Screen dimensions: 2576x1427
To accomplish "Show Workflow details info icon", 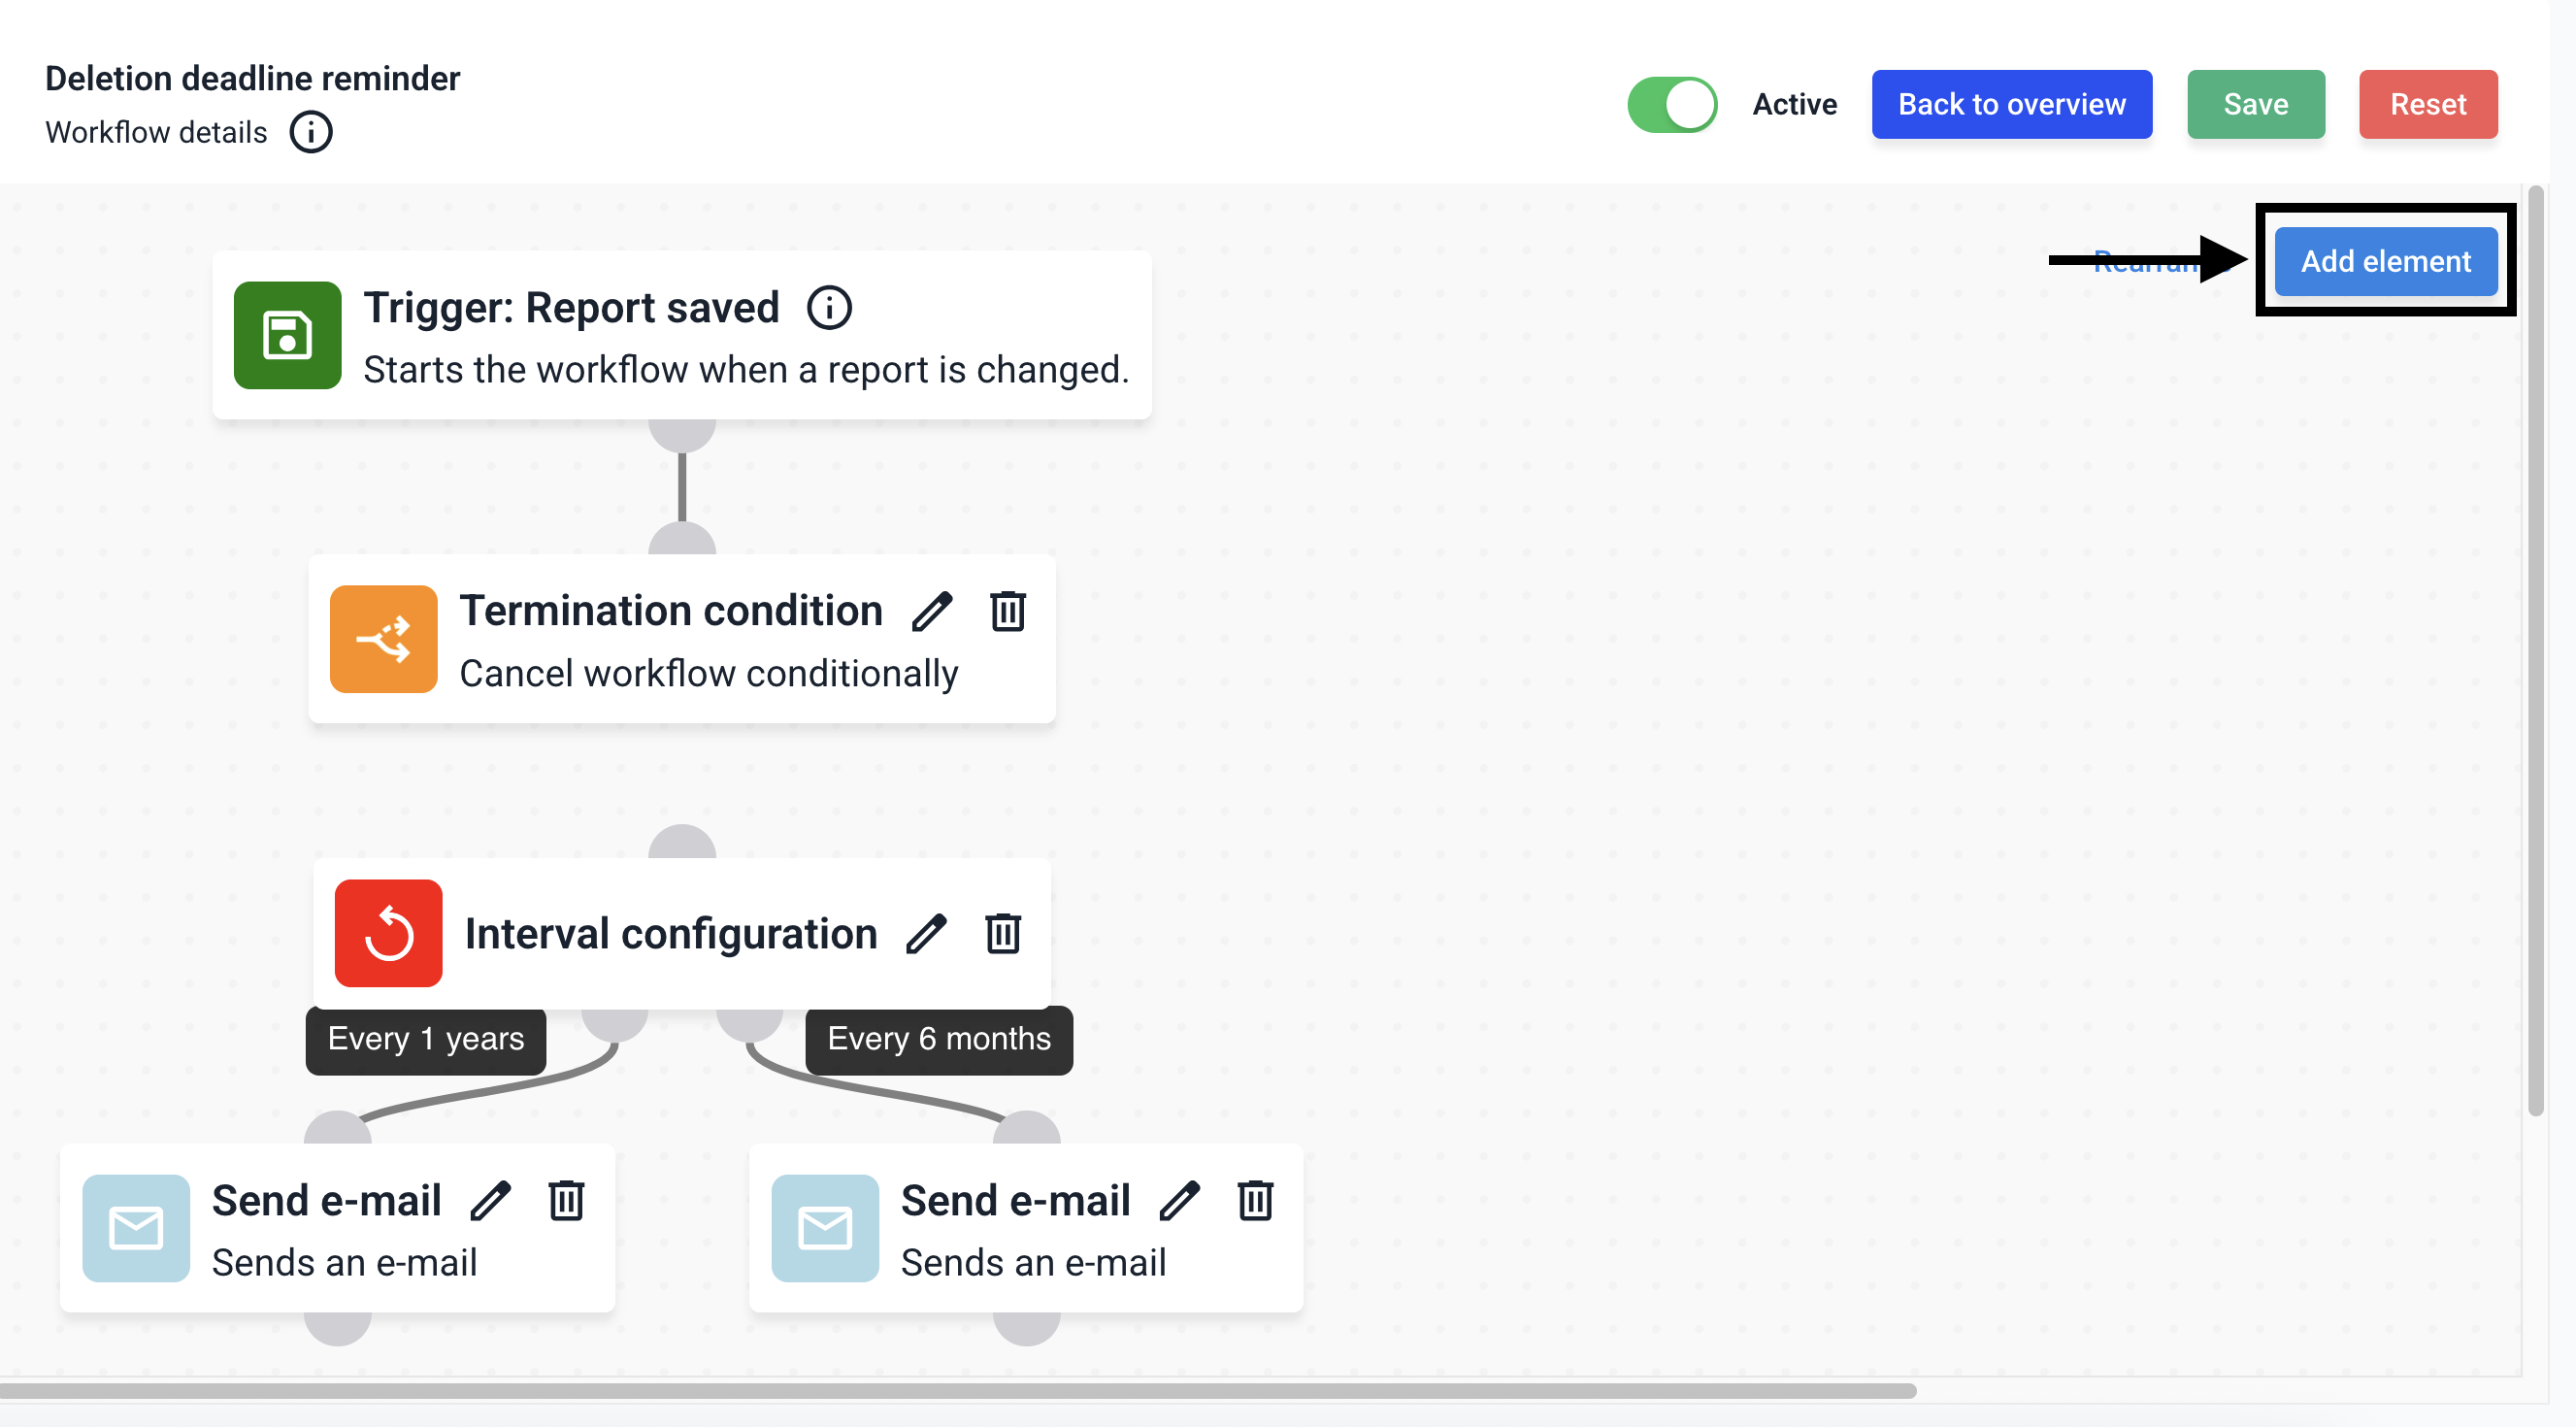I will [310, 132].
